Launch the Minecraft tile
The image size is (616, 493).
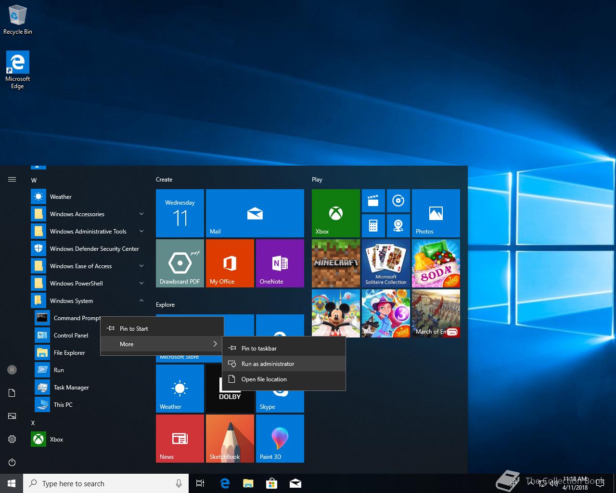coord(336,263)
